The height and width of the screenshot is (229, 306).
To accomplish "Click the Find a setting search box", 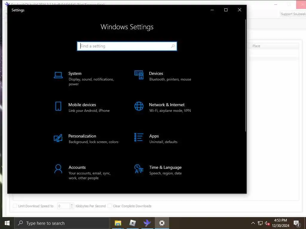I will 127,46.
